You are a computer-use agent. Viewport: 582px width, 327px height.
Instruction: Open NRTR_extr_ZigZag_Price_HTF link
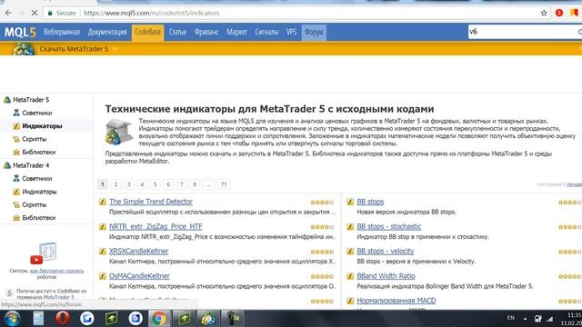(156, 226)
